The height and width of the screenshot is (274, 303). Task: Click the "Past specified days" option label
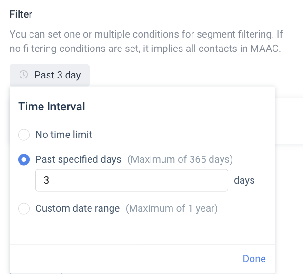point(78,159)
